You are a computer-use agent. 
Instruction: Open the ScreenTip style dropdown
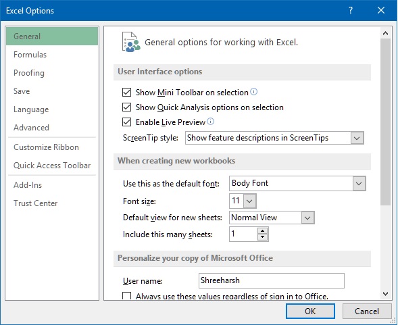tap(357, 138)
